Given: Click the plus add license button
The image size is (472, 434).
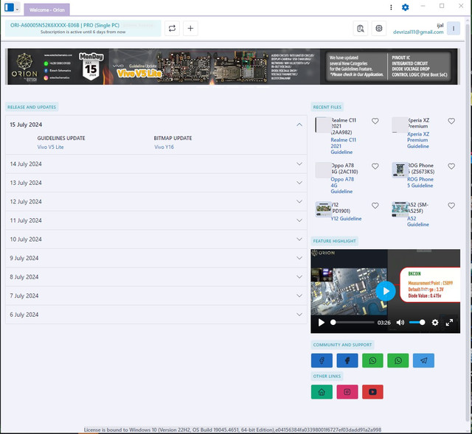Looking at the screenshot, I should pyautogui.click(x=190, y=28).
